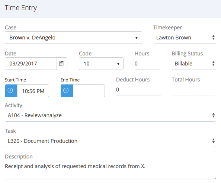Expand the Billable status dropdown

194,64
